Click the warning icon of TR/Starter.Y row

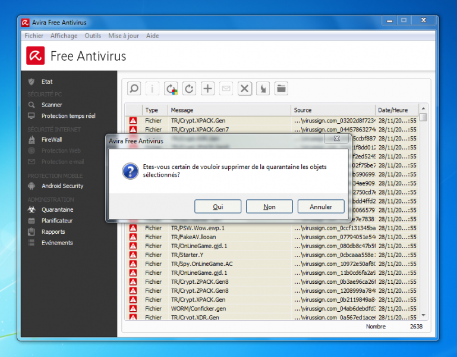click(133, 255)
